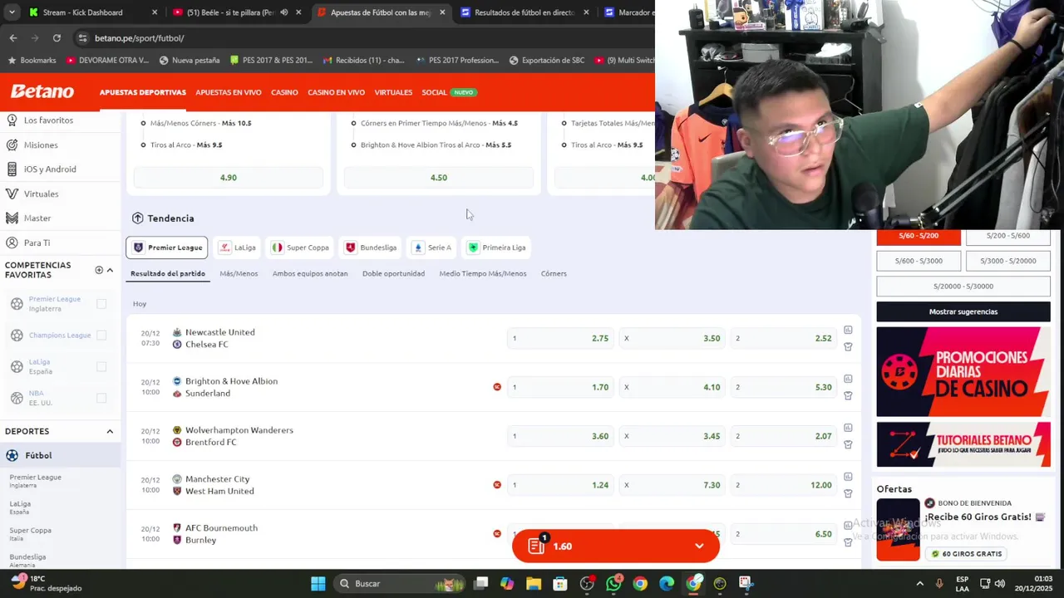Click the lower icon beside Wolverhampton vs Brentford odds

(848, 444)
